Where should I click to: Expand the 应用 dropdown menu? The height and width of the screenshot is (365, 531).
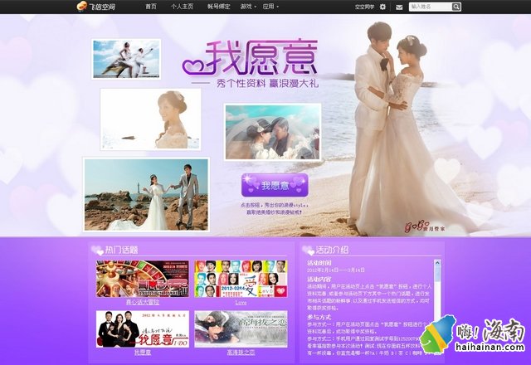270,7
